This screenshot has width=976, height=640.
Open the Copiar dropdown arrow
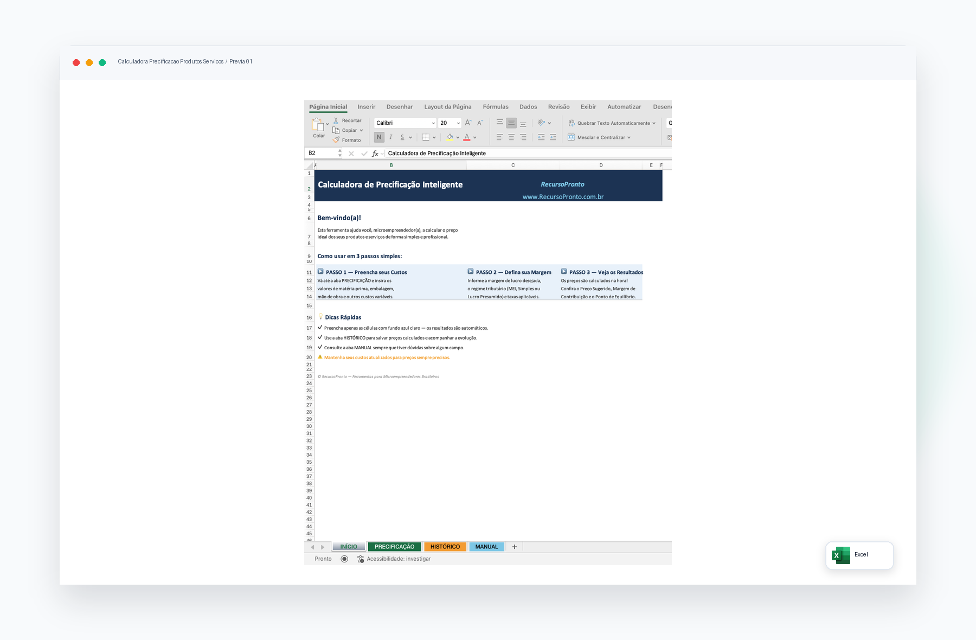361,130
